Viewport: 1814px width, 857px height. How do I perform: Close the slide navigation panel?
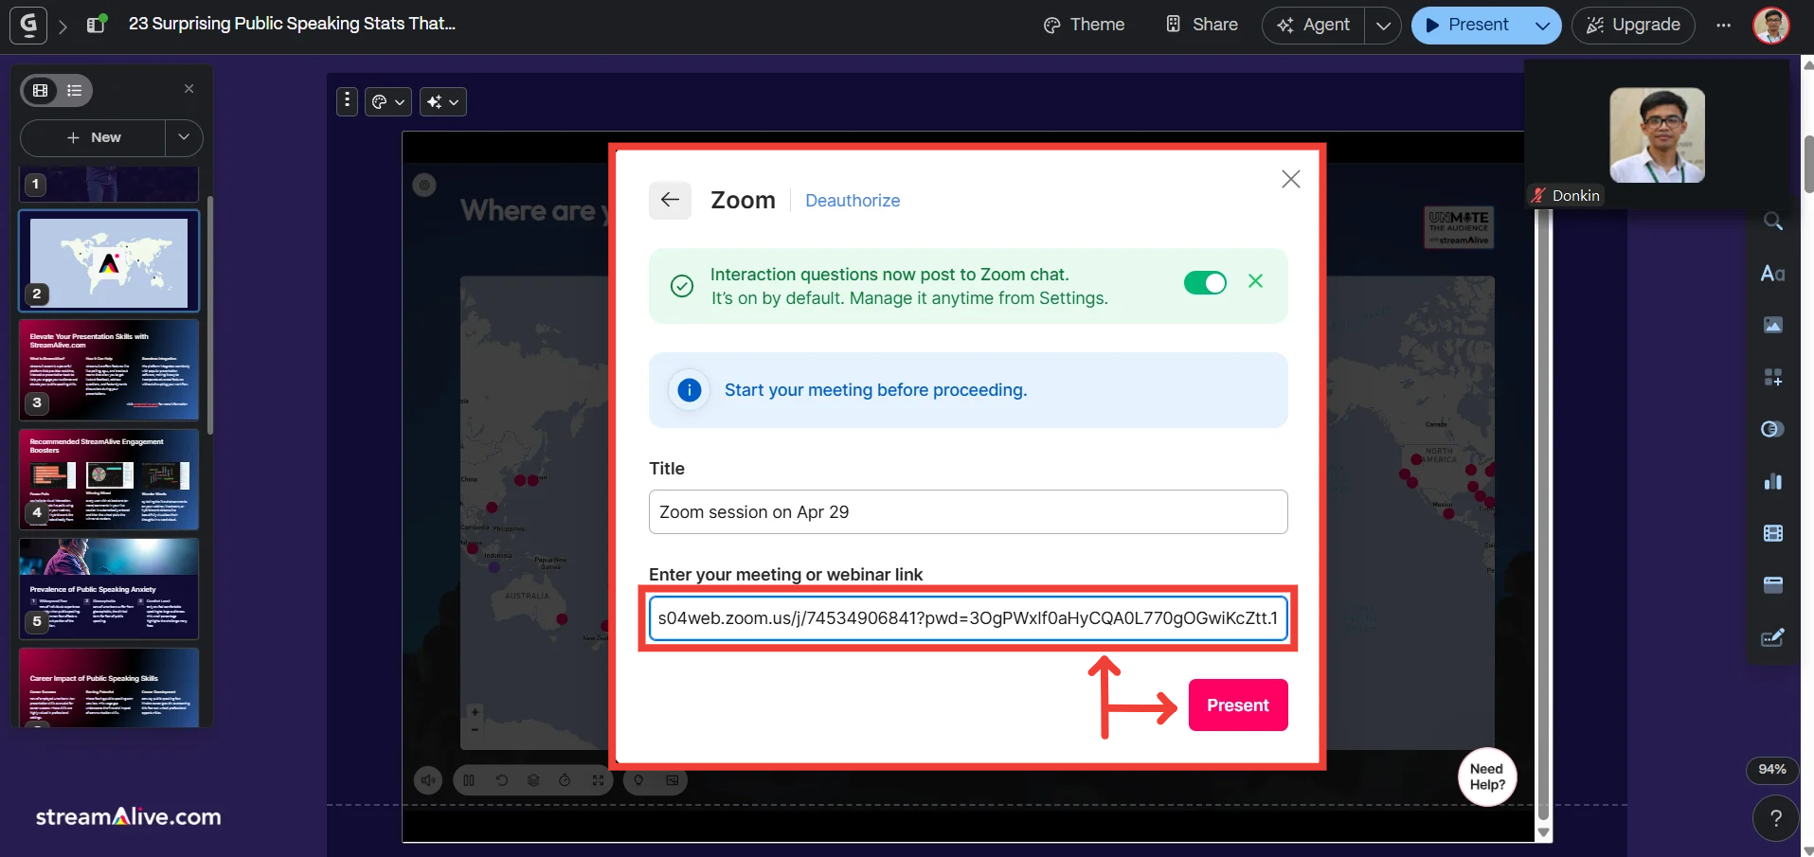[x=189, y=89]
